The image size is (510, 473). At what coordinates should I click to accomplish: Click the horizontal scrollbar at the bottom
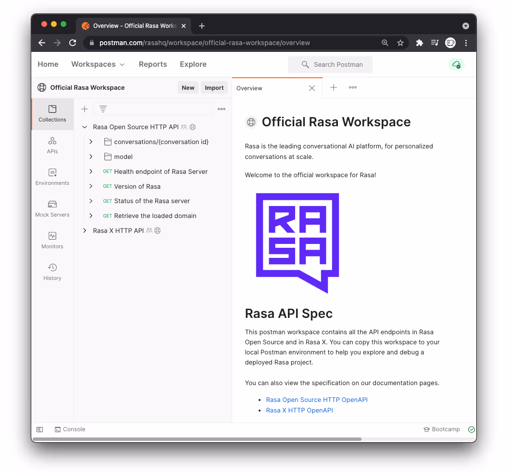coord(197,439)
